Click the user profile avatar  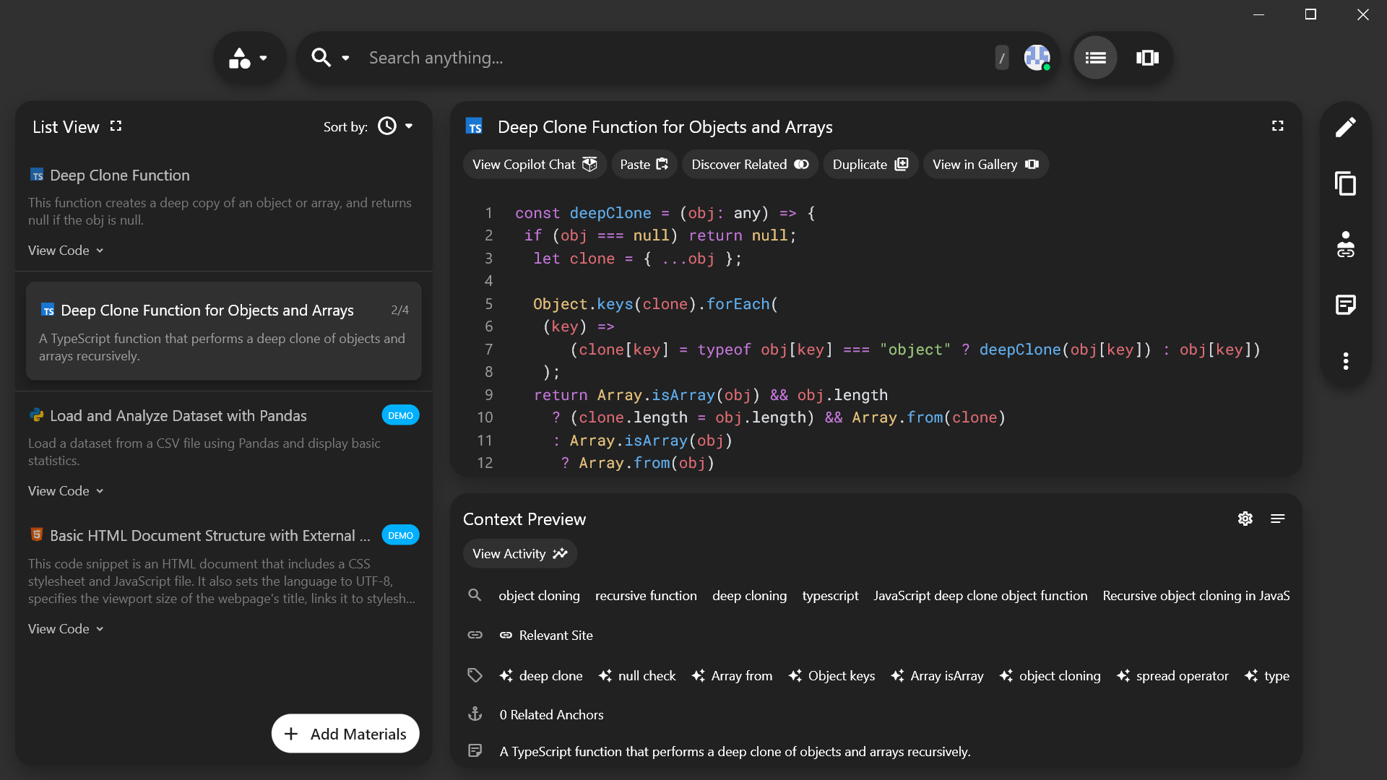click(x=1037, y=58)
